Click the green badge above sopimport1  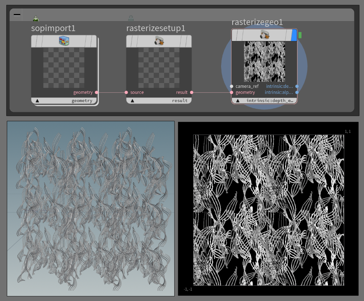(x=36, y=18)
